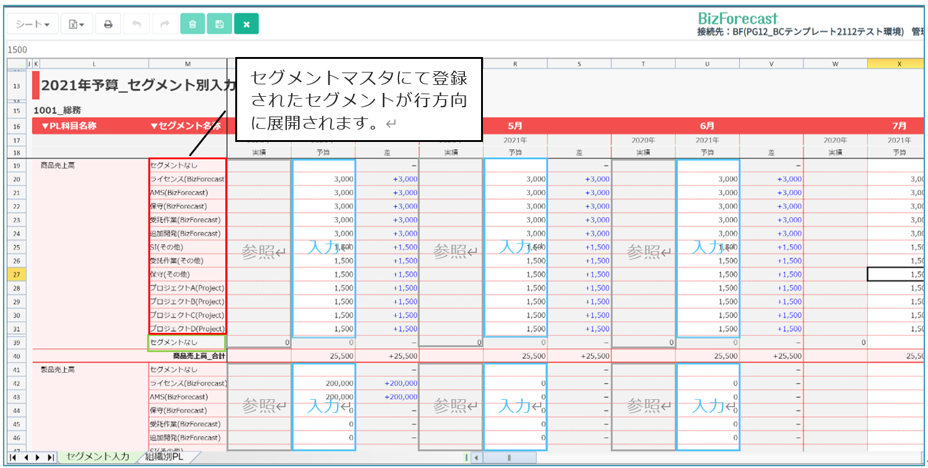Open the ▼PL科目名称 filter header
This screenshot has height=468, width=928.
click(68, 126)
